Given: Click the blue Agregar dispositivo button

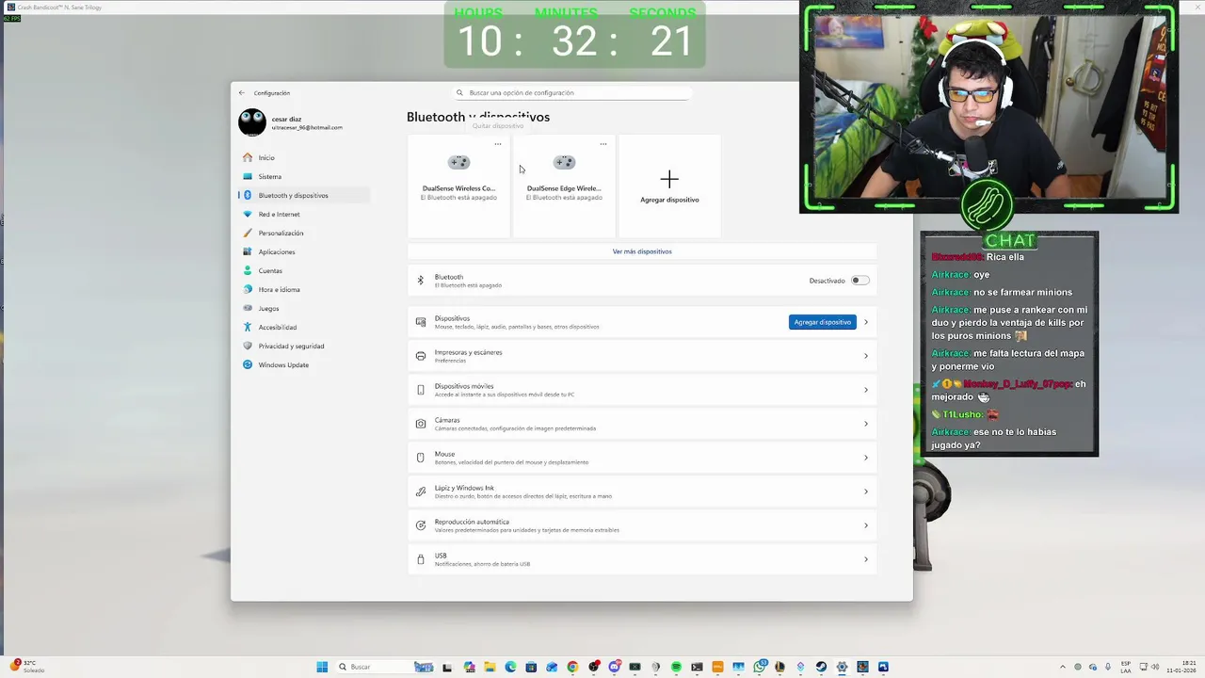Looking at the screenshot, I should pyautogui.click(x=823, y=322).
